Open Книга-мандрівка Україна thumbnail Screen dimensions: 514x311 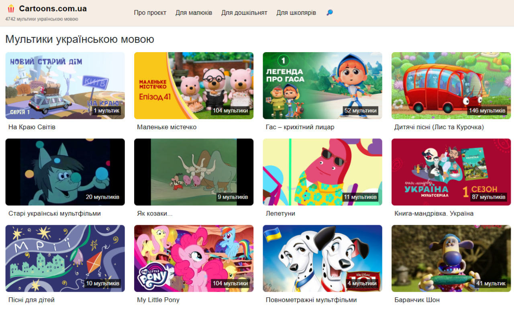pyautogui.click(x=451, y=172)
